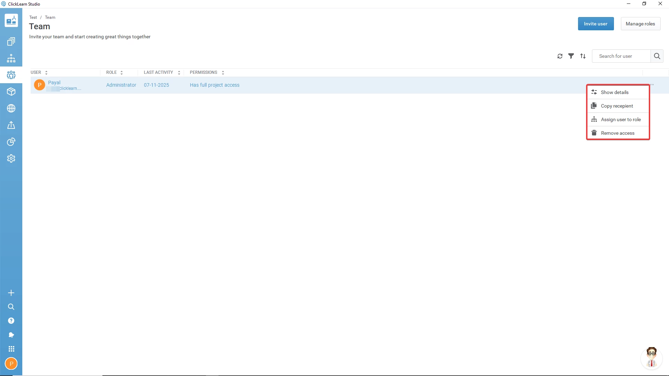
Task: Open the Manage roles button
Action: pos(640,24)
